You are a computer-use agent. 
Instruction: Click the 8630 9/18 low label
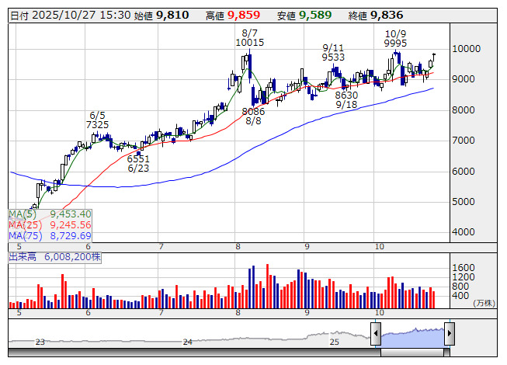point(346,100)
